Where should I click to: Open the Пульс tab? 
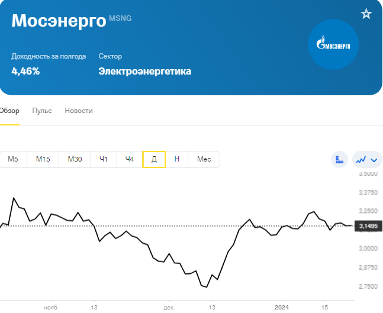(x=42, y=111)
